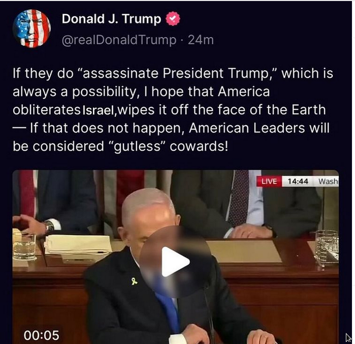Open the flag-painted profile avatar

pyautogui.click(x=31, y=28)
